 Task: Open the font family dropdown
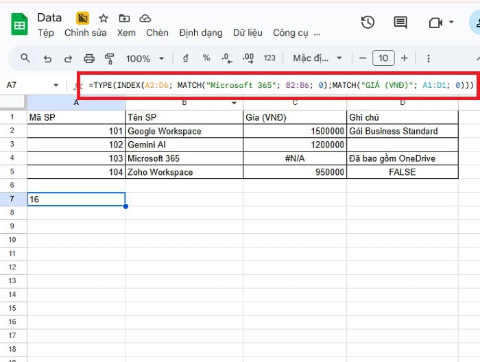point(316,58)
